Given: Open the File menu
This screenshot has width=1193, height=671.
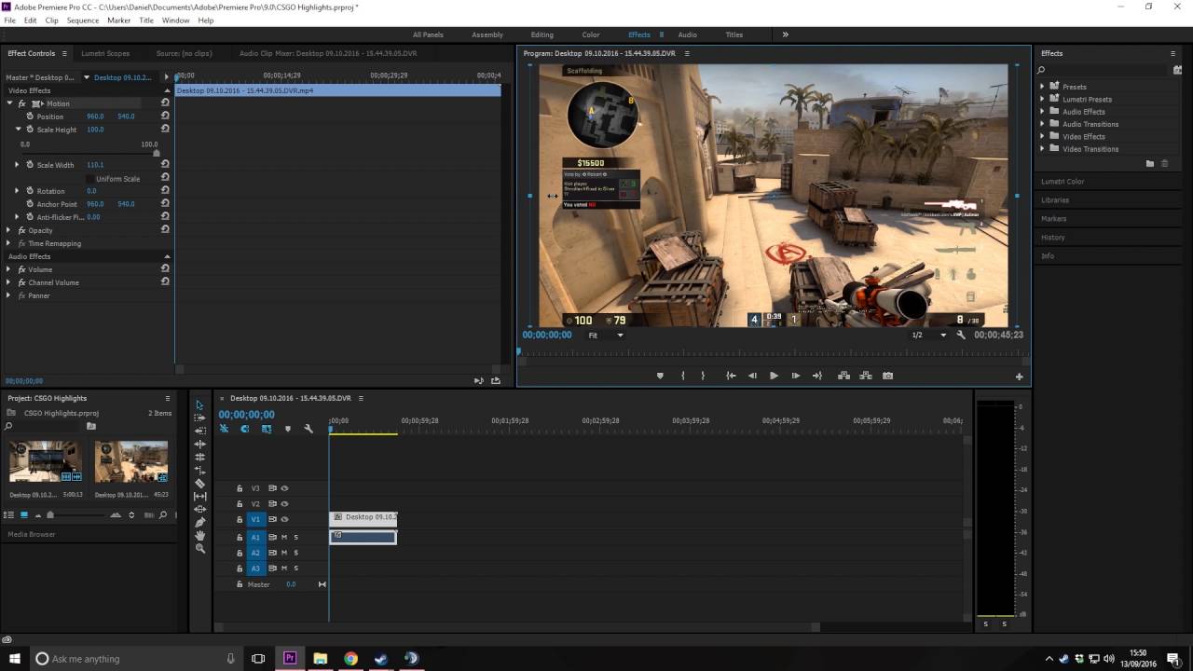Looking at the screenshot, I should 10,20.
